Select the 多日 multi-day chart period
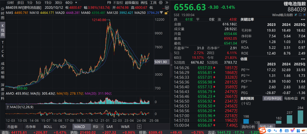Image resolution: width=307 pixels, height=134 pixels. [20, 3]
